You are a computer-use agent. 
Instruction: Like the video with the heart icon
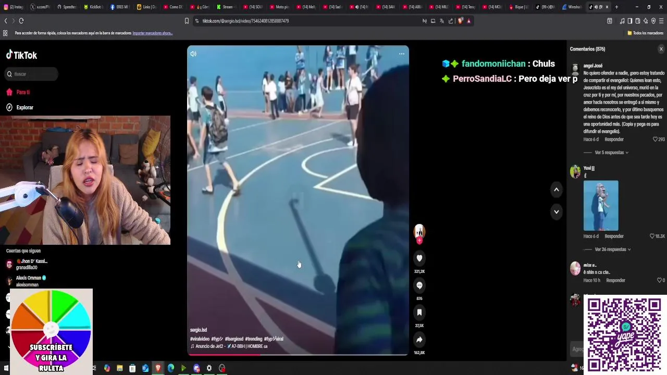pos(419,258)
